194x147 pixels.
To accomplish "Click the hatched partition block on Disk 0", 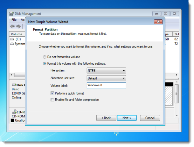I will [169, 96].
